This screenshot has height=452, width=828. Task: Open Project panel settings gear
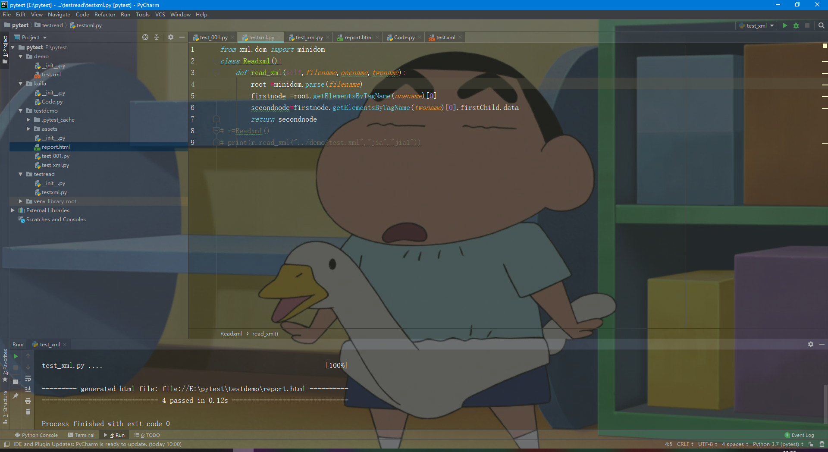tap(170, 37)
